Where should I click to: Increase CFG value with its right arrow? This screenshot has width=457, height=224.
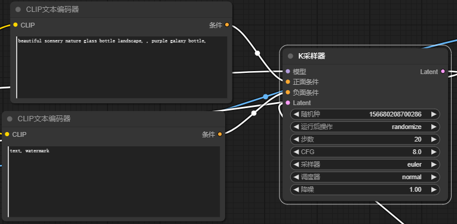(x=434, y=152)
